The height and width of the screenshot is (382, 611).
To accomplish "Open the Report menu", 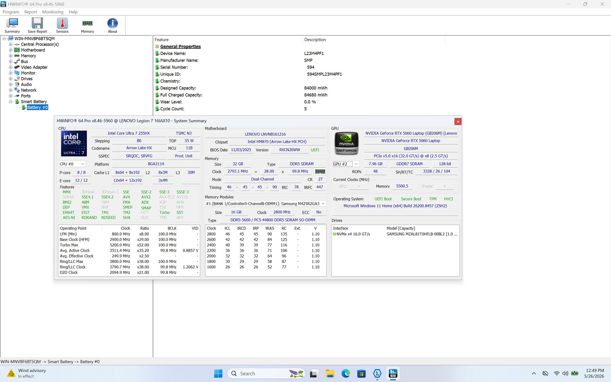I will [31, 12].
